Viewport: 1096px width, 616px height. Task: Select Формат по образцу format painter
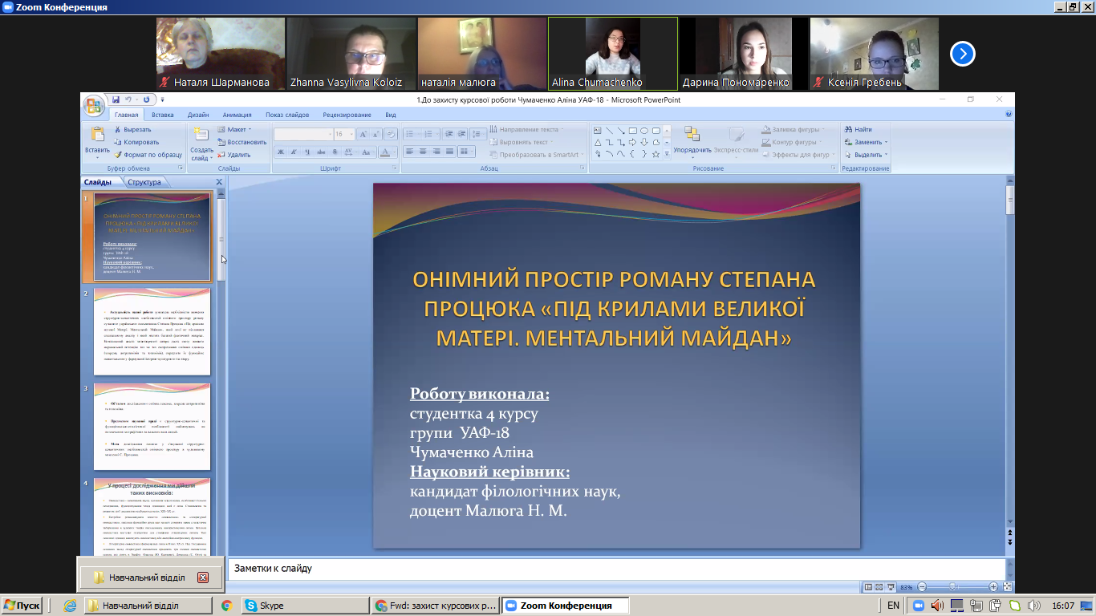148,155
